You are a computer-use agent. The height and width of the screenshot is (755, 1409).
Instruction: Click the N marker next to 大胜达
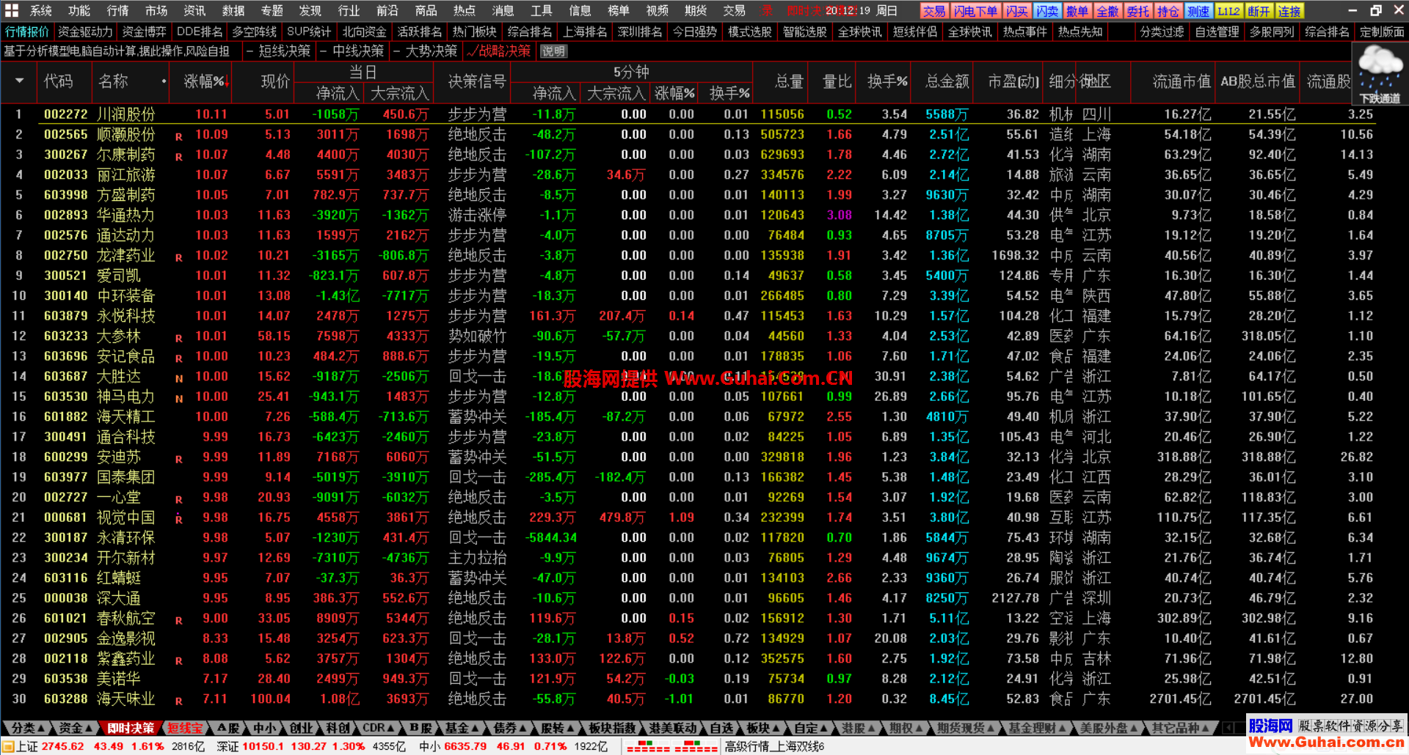[x=178, y=378]
